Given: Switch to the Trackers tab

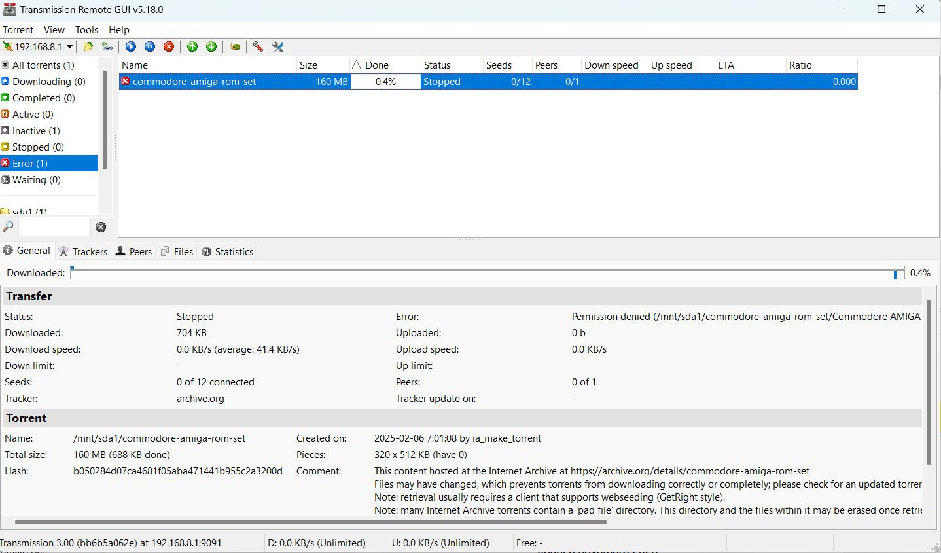Looking at the screenshot, I should coord(83,251).
